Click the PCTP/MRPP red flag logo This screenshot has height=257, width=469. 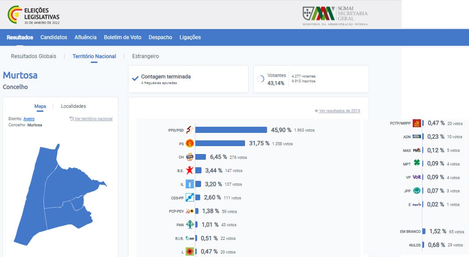point(417,123)
